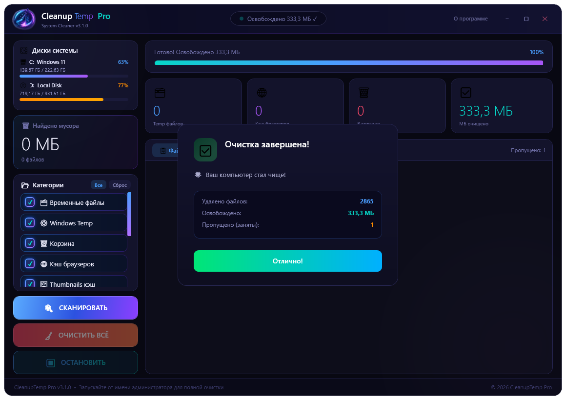Confirm with the Отлично! button
Screen dimensions: 566x400
288,261
